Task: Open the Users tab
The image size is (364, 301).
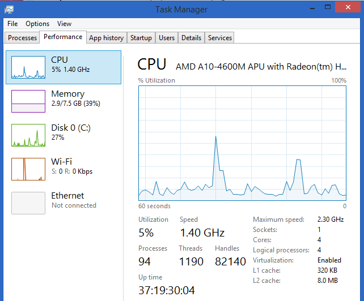Action: coord(167,38)
